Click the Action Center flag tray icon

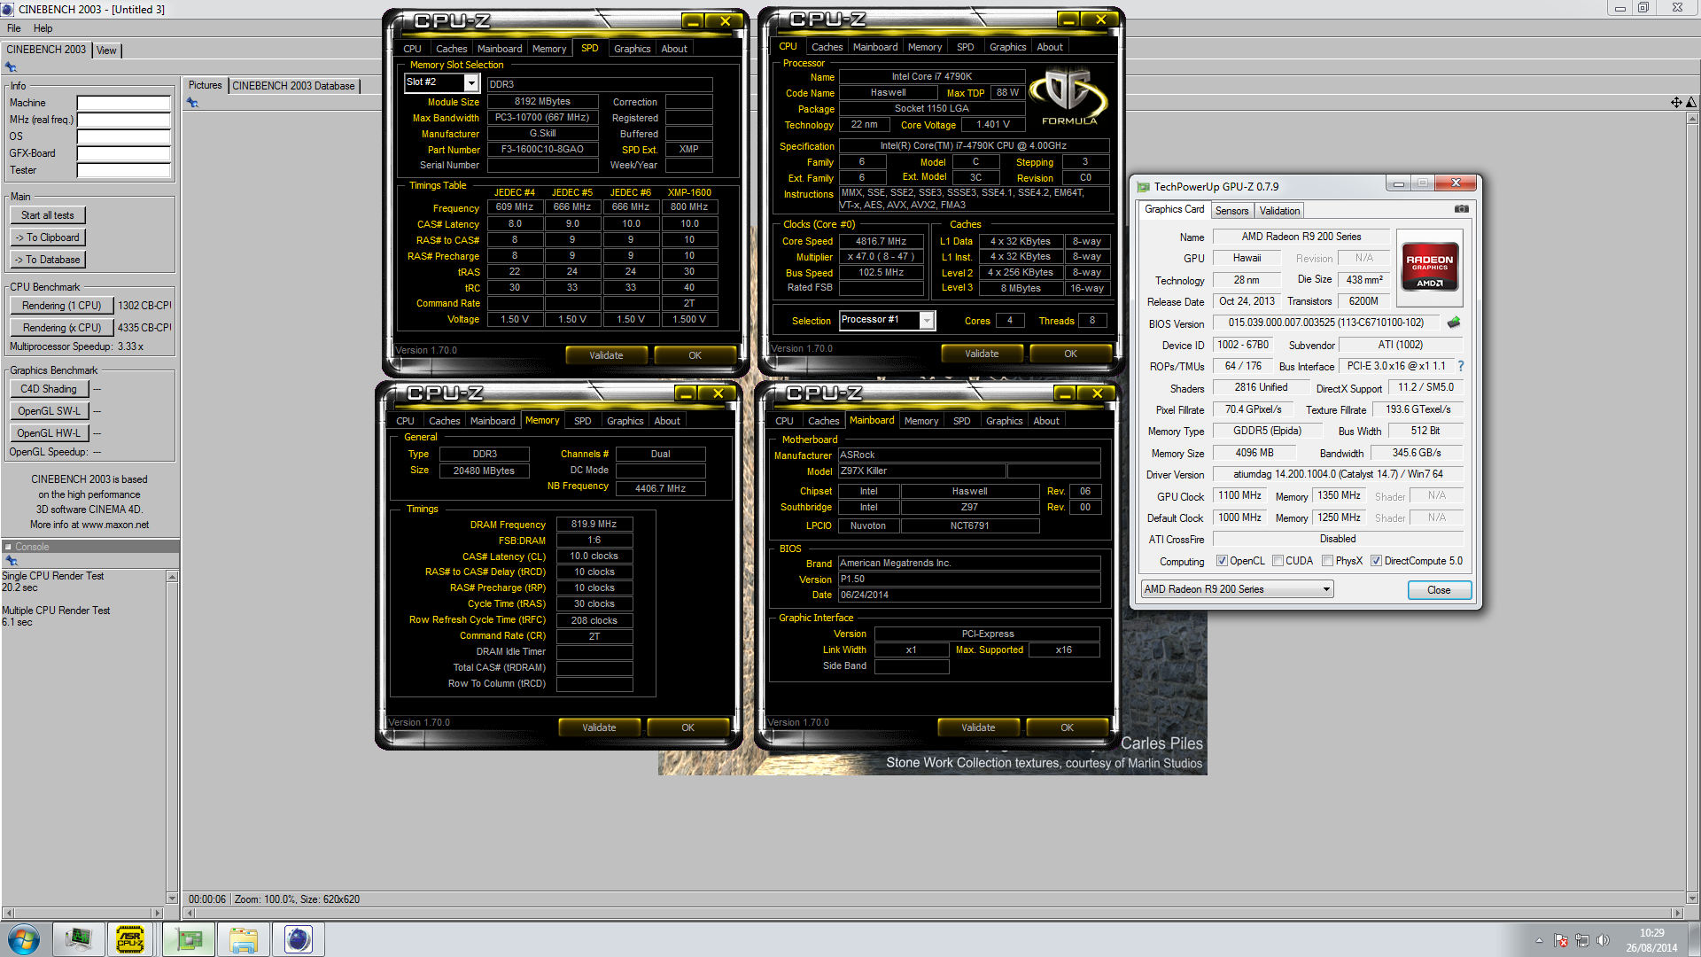(1561, 940)
